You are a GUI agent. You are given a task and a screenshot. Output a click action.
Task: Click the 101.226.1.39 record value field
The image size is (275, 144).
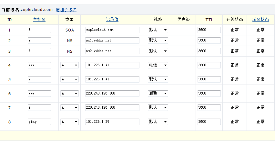pyautogui.click(x=112, y=122)
